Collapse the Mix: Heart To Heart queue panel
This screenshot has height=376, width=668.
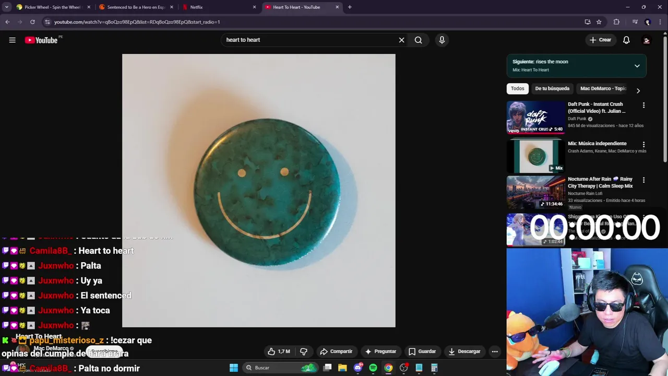tap(637, 66)
